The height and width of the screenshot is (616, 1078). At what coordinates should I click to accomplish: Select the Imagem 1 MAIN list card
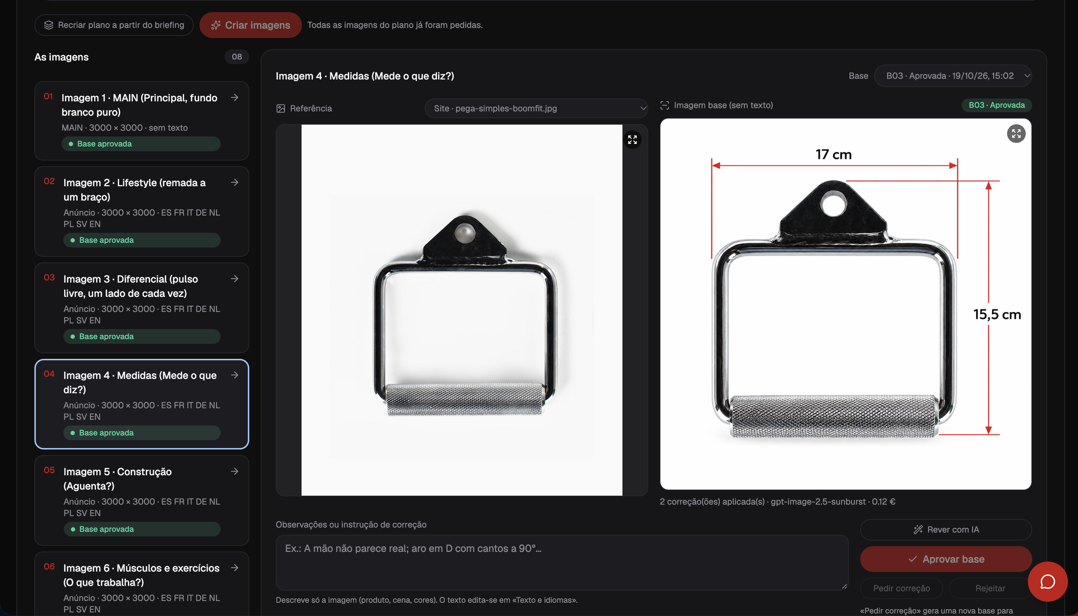pyautogui.click(x=142, y=121)
